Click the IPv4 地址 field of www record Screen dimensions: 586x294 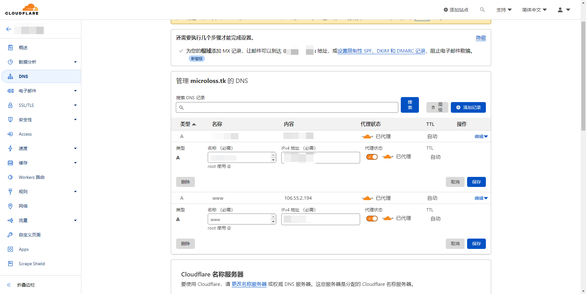(321, 219)
